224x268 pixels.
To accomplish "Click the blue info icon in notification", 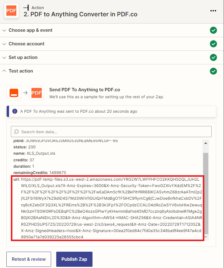I will point(15,111).
